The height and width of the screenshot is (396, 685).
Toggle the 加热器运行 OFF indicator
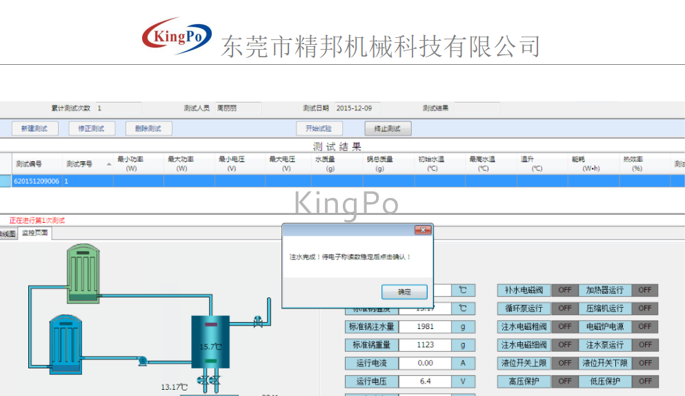645,290
